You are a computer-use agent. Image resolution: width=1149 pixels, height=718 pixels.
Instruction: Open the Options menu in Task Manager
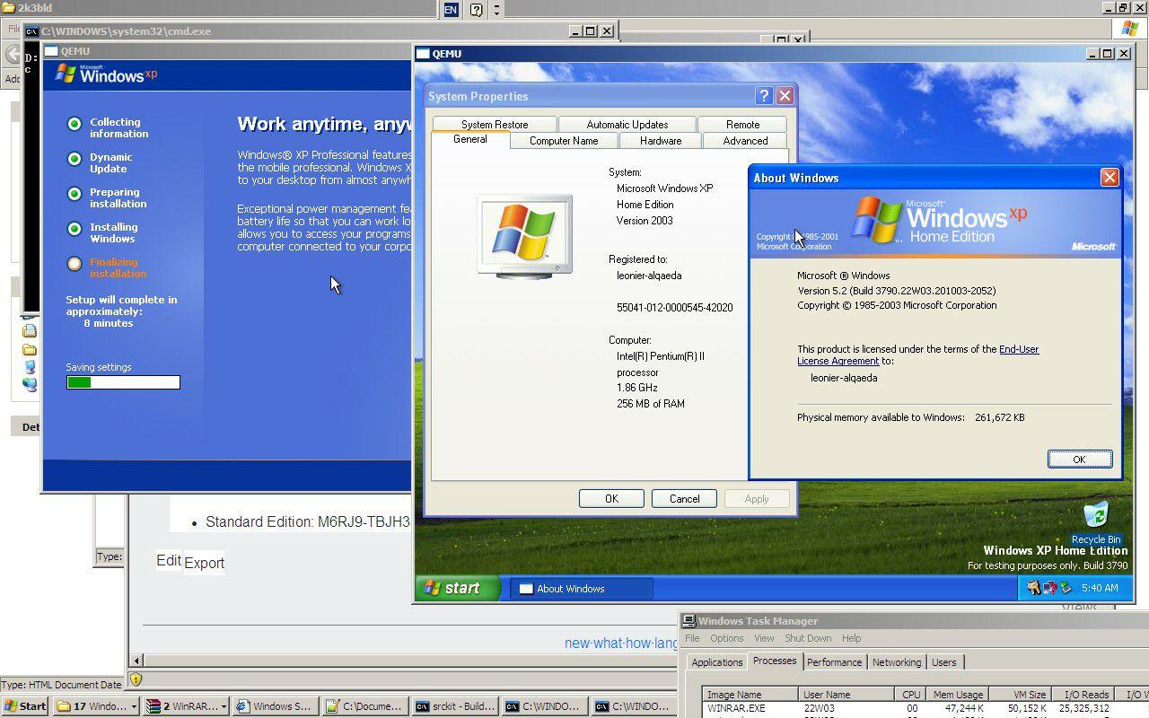tap(726, 637)
